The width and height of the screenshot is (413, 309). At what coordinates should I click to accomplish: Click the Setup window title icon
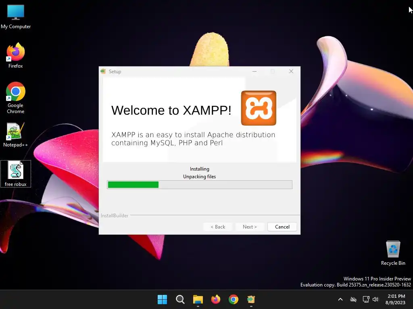coord(103,72)
